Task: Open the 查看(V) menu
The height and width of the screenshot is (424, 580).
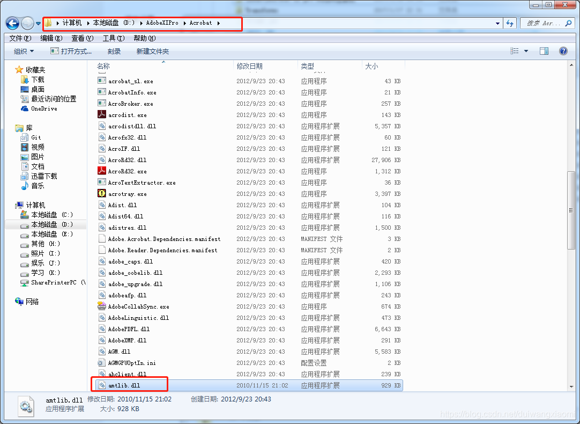Action: [x=83, y=38]
